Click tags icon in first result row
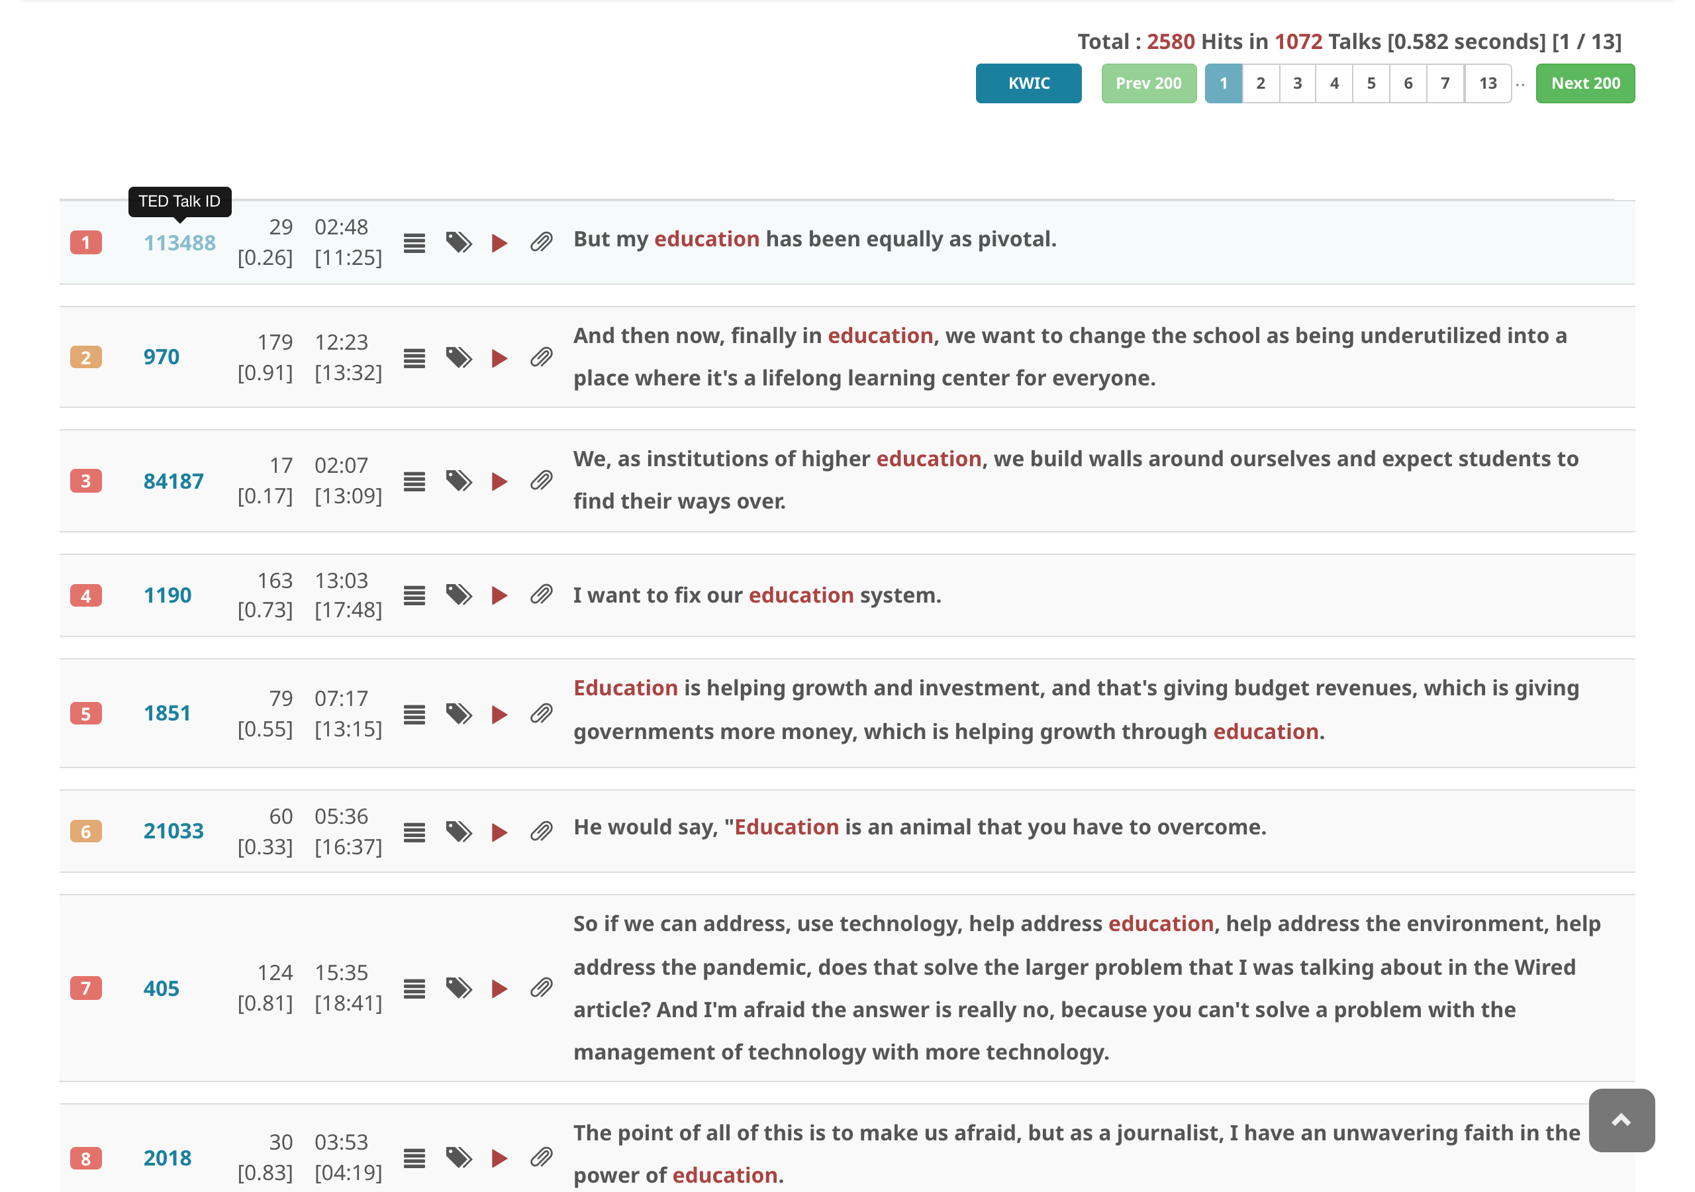Viewport: 1695px width, 1192px height. pos(458,243)
